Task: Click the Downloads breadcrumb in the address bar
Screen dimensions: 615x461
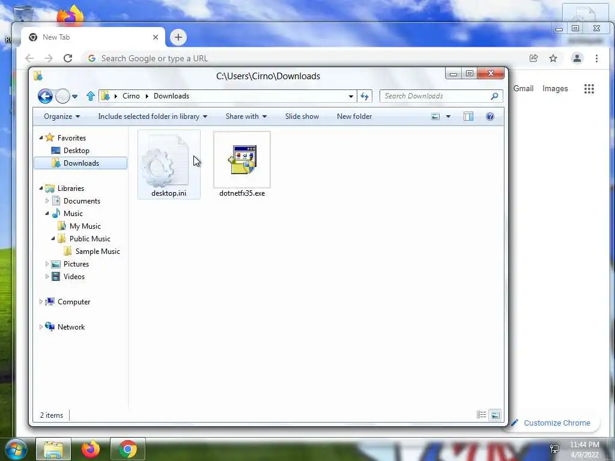Action: coord(171,96)
